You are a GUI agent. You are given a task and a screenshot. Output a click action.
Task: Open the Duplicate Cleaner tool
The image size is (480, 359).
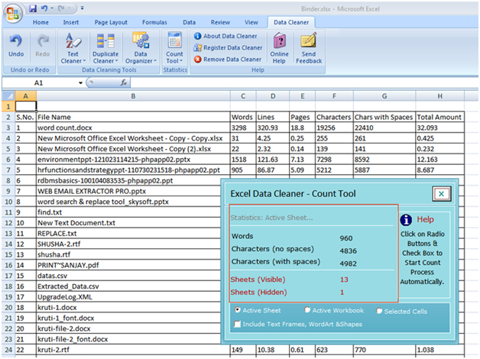coord(105,48)
